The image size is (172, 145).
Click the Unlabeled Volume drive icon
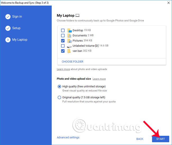click(69, 47)
